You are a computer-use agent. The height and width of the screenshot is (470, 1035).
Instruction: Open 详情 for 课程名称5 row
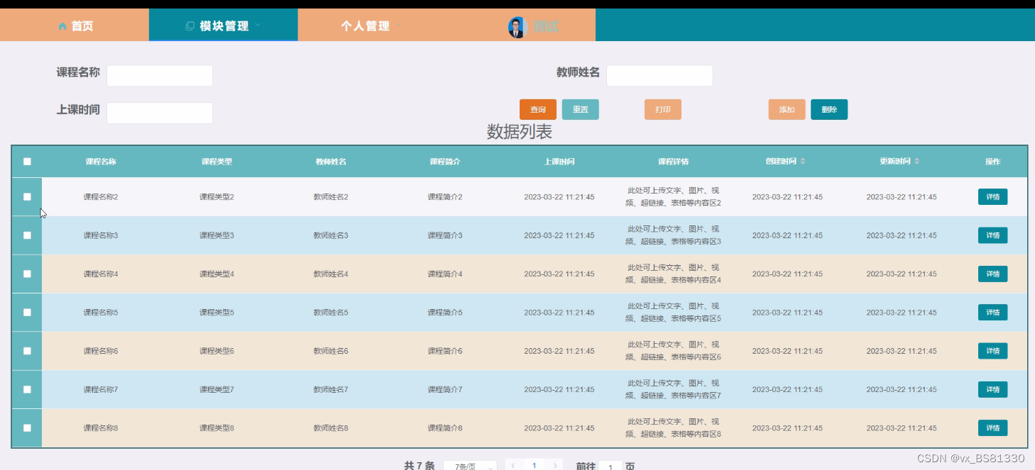click(992, 313)
